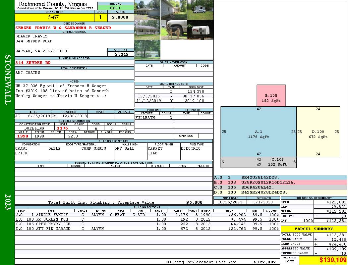Screen dimensions: 348x265
Task: Open the house front porch photo
Action: pos(147,30)
